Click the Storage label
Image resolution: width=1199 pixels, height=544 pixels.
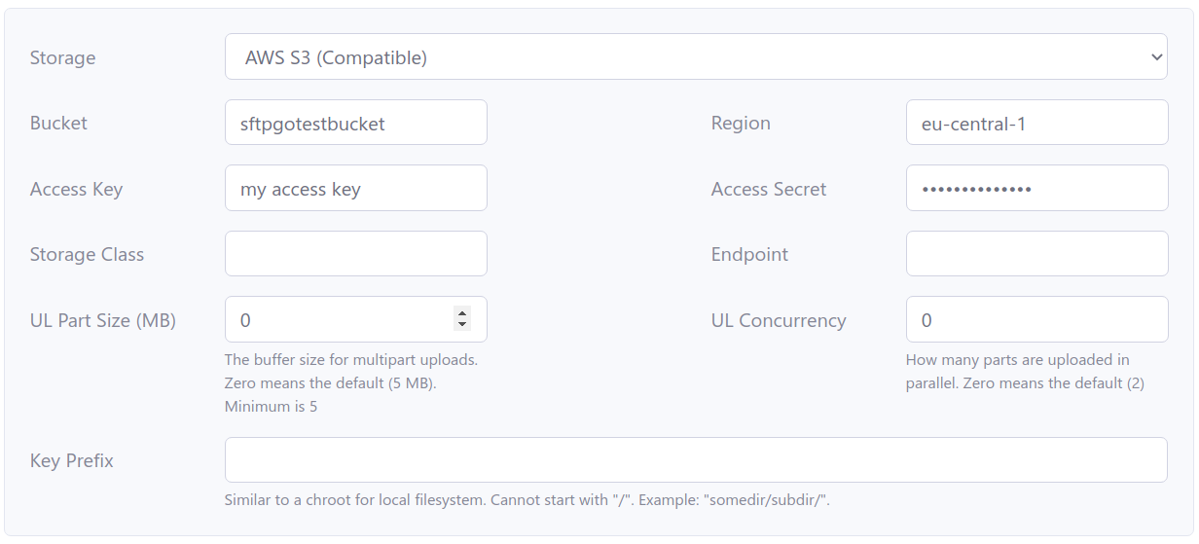pyautogui.click(x=62, y=57)
